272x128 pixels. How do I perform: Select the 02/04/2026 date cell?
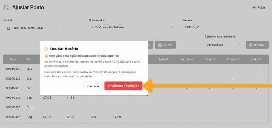point(13,79)
